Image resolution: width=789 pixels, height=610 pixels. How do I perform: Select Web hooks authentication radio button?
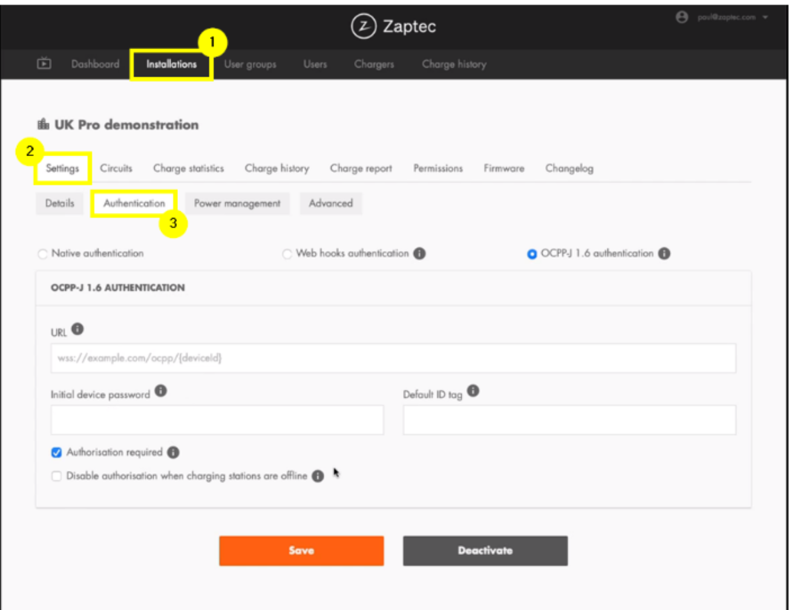[287, 254]
